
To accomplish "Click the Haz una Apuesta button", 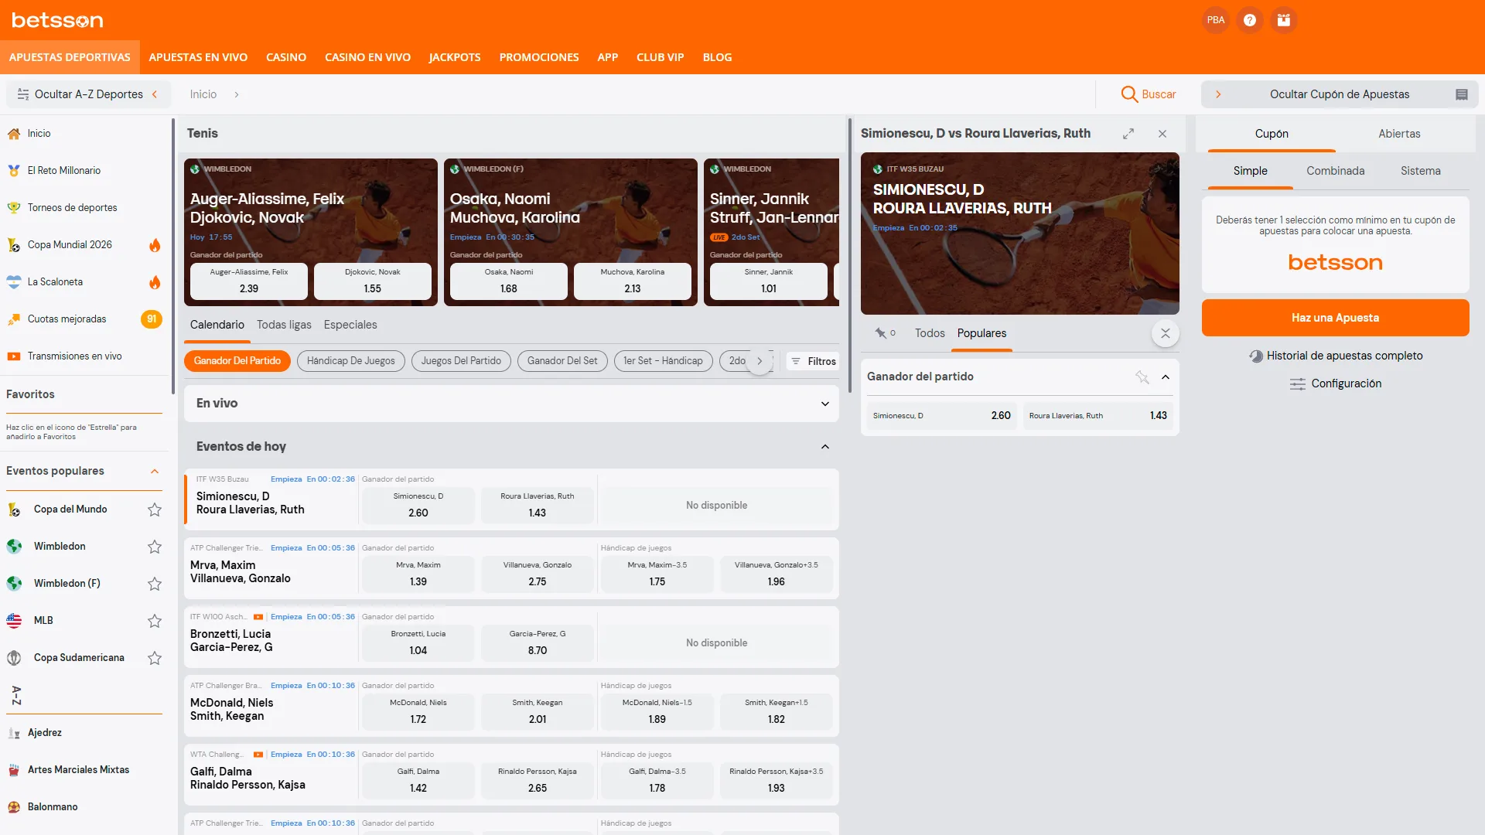I will (x=1335, y=318).
